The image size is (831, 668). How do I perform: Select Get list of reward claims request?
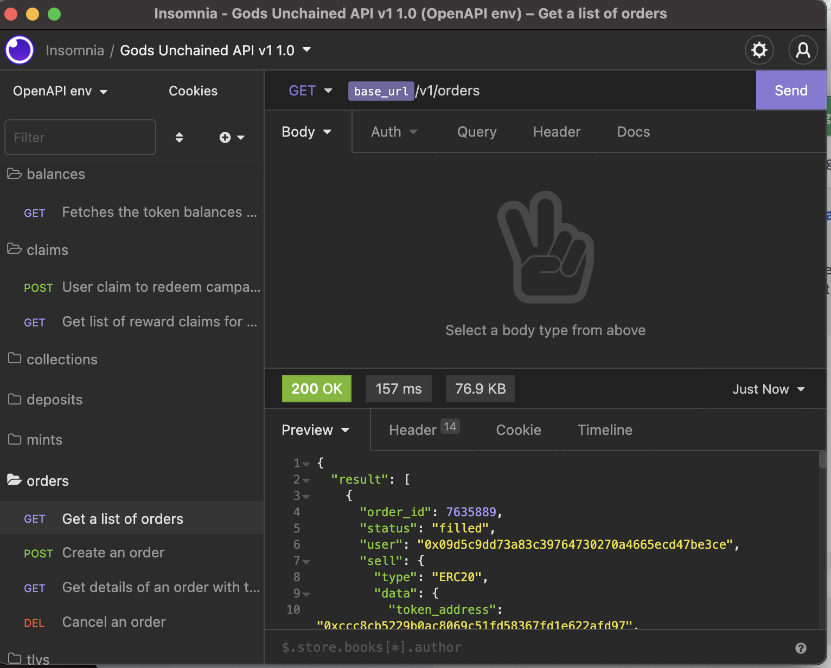(x=132, y=322)
